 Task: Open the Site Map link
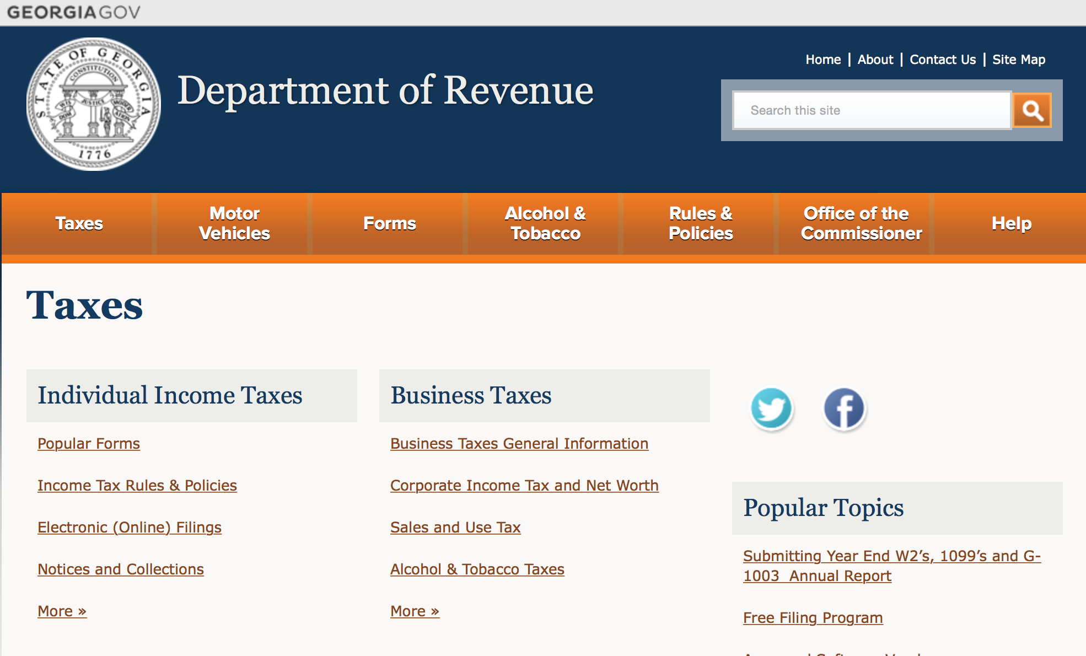(1018, 60)
